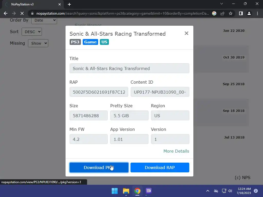Open the Sort DESC dropdown
The image size is (263, 197).
(x=32, y=32)
